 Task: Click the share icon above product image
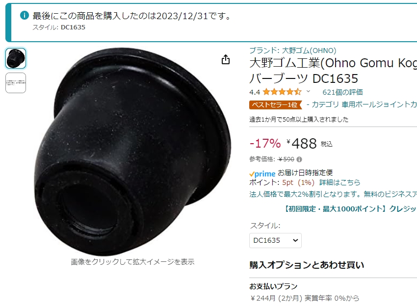click(x=226, y=59)
